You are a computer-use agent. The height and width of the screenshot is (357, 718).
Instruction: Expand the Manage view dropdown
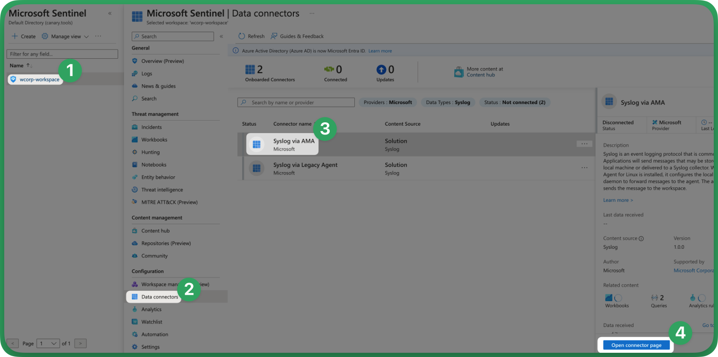(86, 37)
